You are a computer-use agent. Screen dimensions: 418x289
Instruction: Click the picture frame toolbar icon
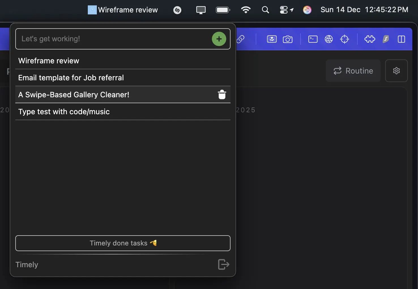point(272,39)
